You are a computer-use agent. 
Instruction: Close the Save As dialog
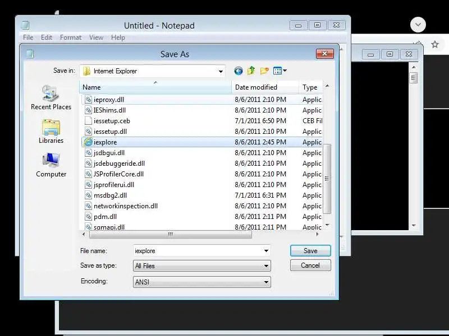coord(325,53)
